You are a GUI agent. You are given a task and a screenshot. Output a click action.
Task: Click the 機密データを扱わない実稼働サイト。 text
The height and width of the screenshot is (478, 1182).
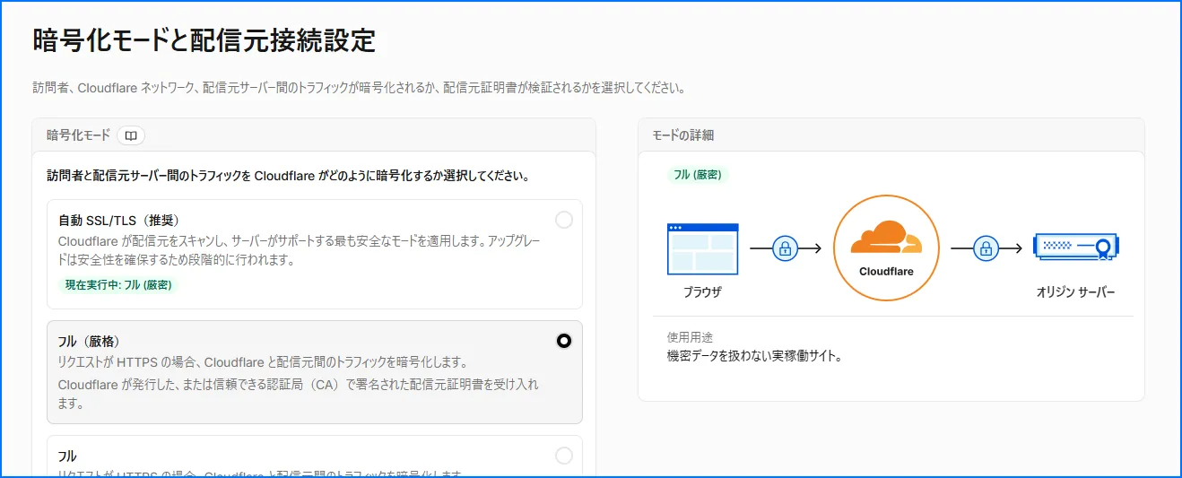(x=754, y=356)
